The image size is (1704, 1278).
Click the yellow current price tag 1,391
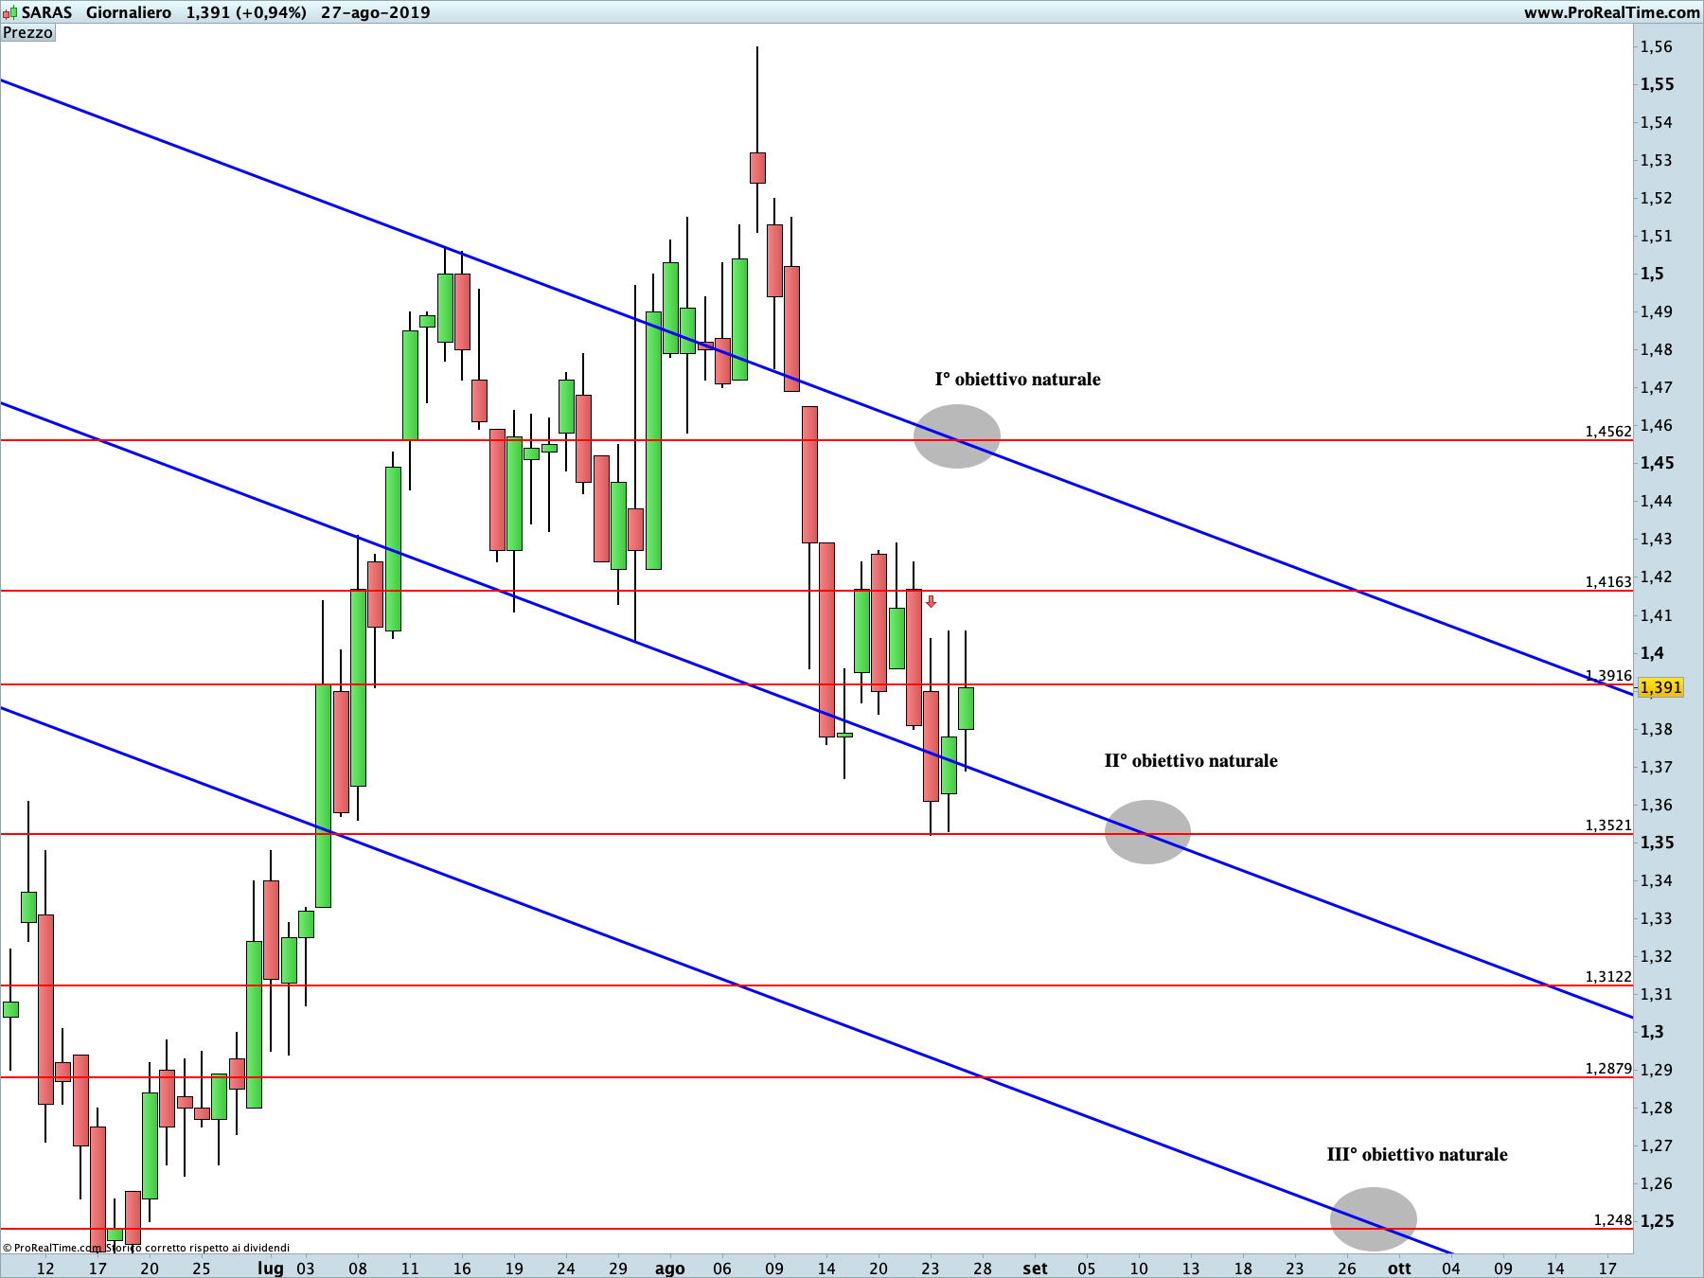point(1661,687)
